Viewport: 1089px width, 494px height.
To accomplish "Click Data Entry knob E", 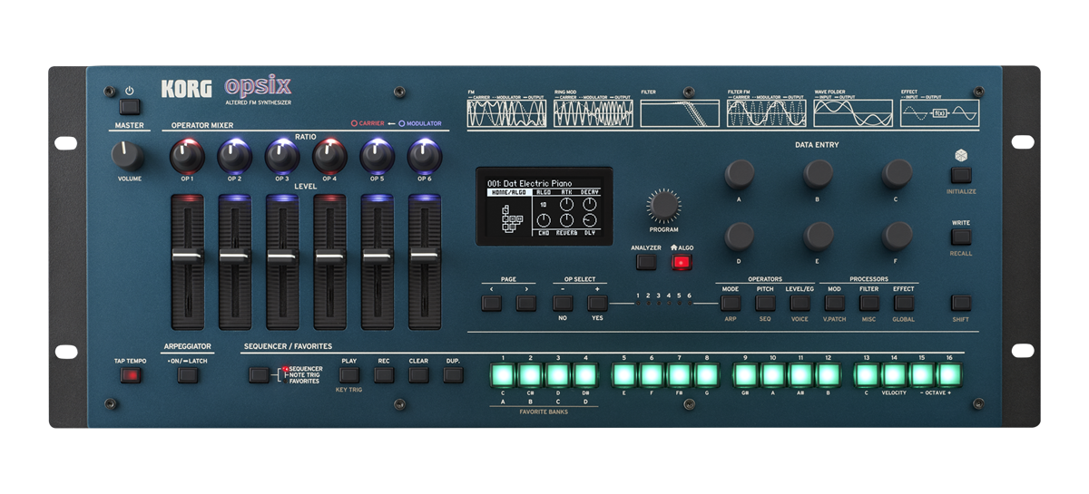I will pyautogui.click(x=818, y=237).
